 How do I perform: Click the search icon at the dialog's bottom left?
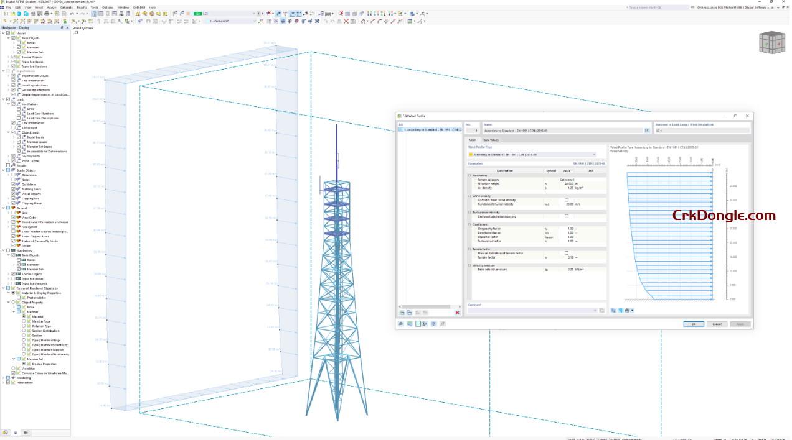coord(401,324)
